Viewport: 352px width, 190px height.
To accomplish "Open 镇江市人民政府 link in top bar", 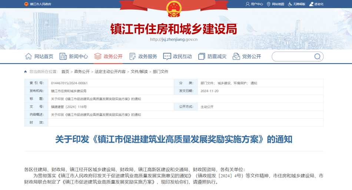I will click(41, 4).
